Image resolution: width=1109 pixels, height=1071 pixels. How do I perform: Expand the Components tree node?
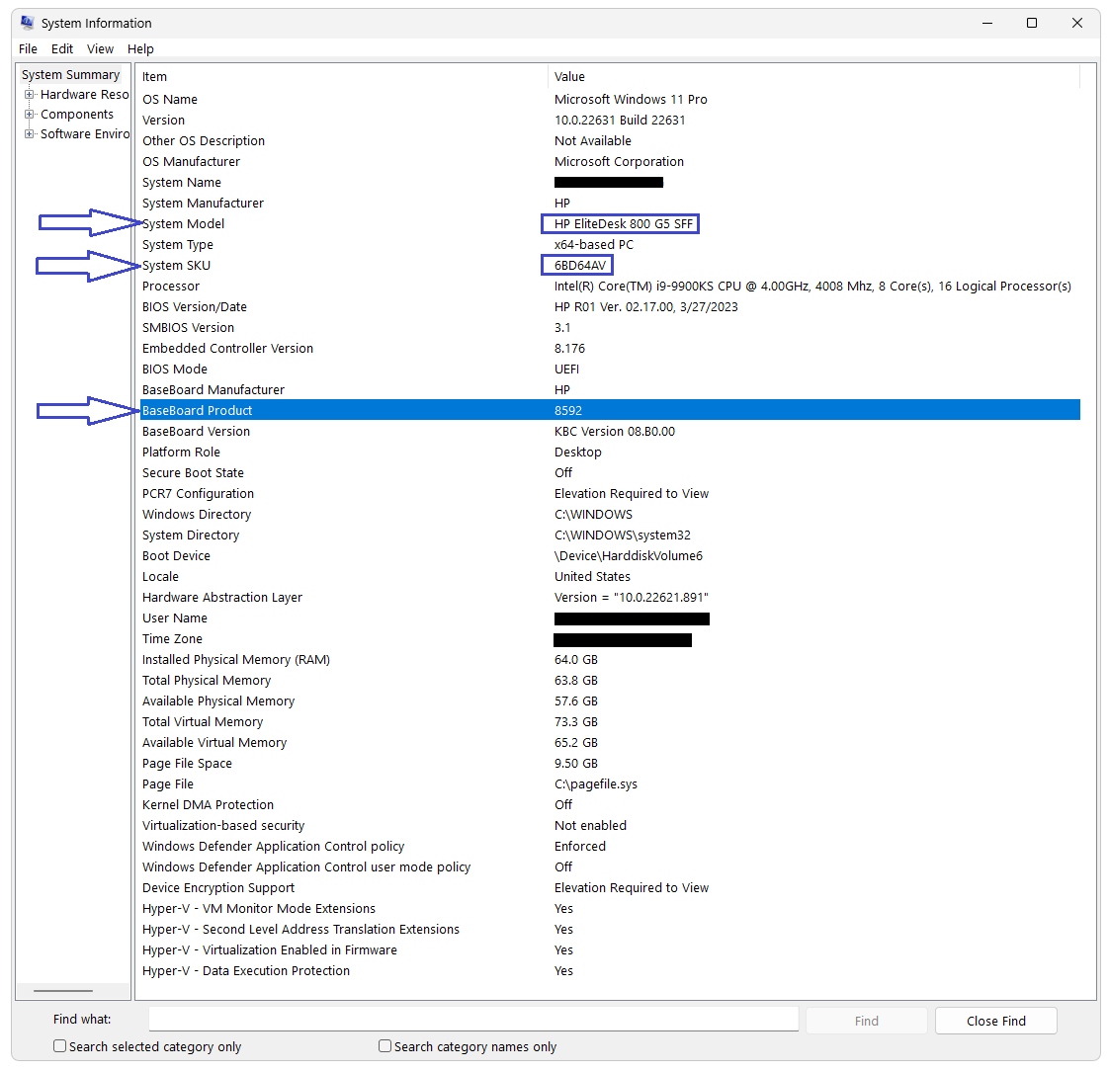[30, 114]
